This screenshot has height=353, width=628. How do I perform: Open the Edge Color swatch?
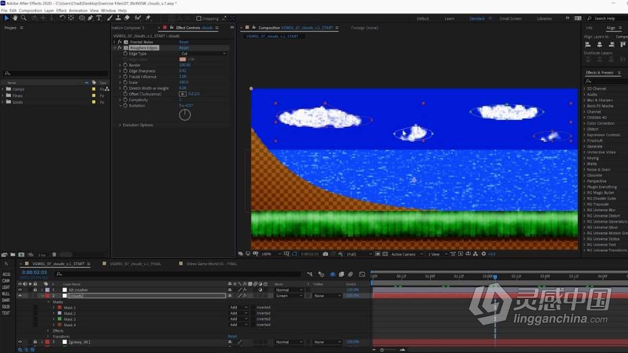point(182,59)
